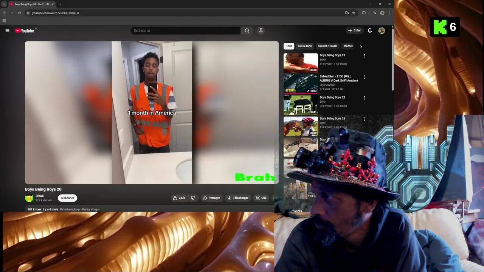Open the media control icon in toolbar
The image size is (484, 272).
(374, 13)
